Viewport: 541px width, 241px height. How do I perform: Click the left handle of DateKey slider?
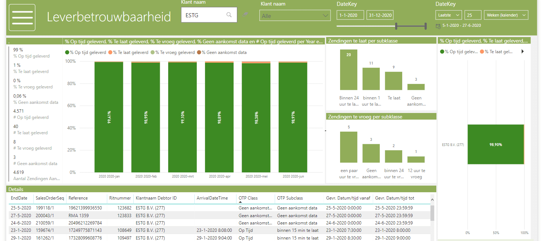396,26
